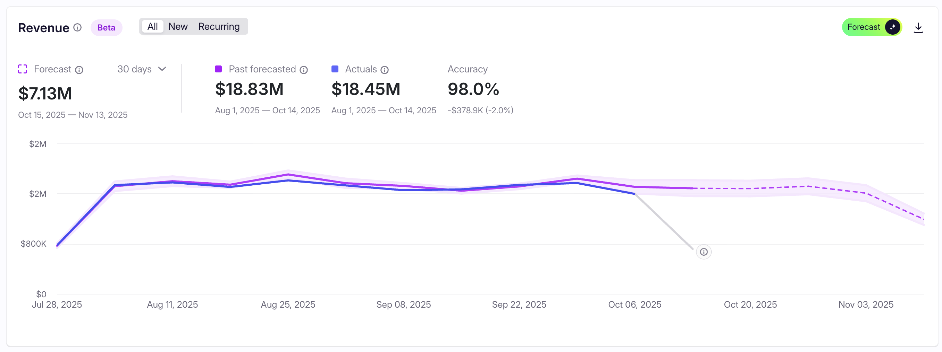Click the Oct 06, 2025 axis label
Viewport: 942px width, 352px height.
[634, 305]
